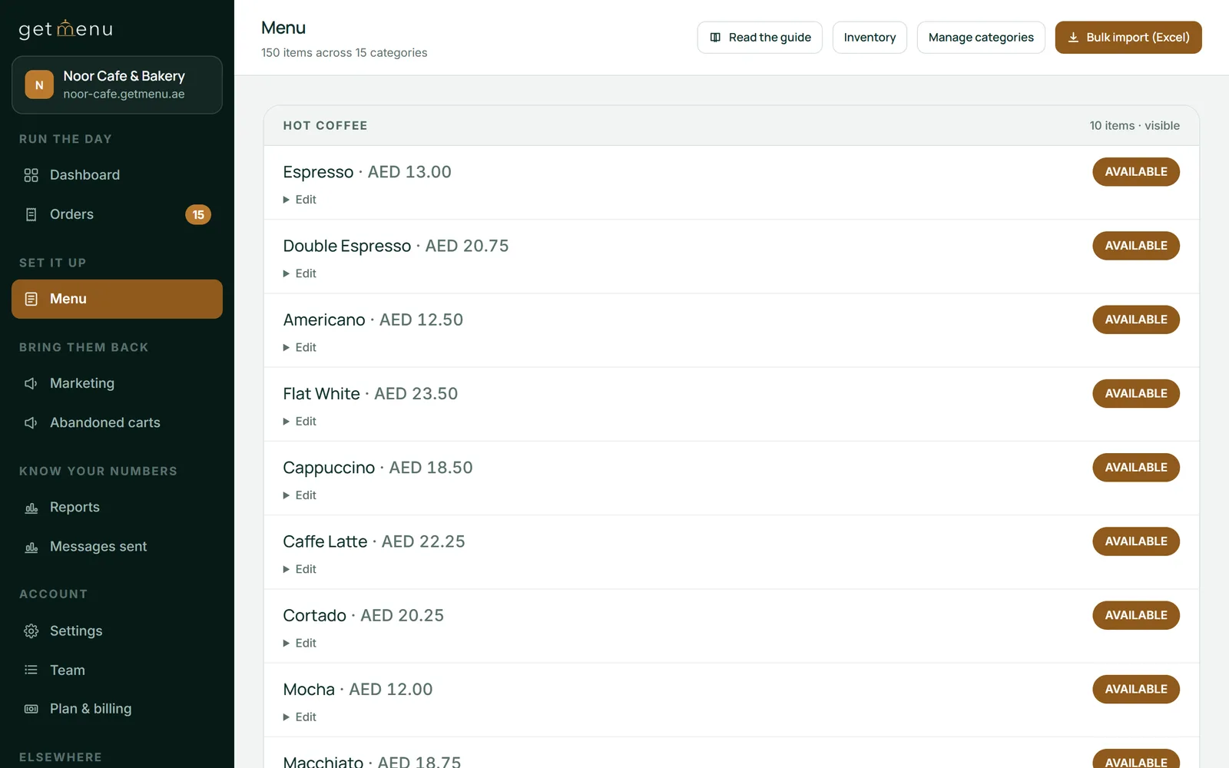Click the Orders count badge 15
Image resolution: width=1229 pixels, height=768 pixels.
point(198,215)
